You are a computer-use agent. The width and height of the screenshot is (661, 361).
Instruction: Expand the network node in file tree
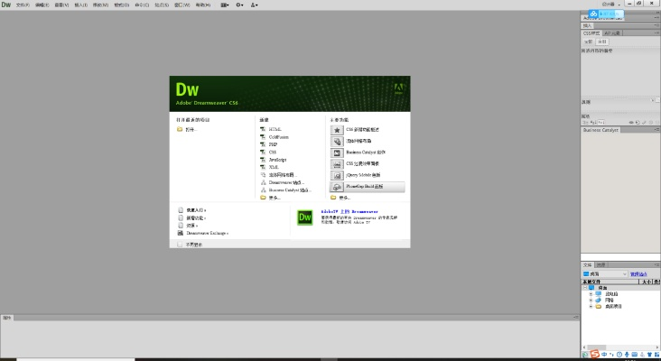coord(591,300)
